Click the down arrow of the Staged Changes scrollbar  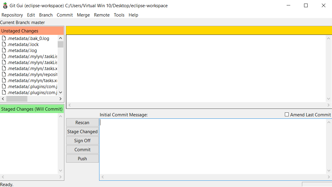coord(61,171)
